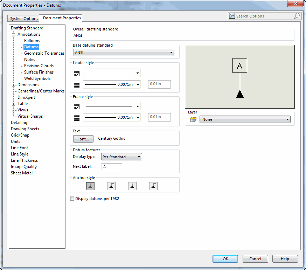Open the Base datums standard dropdown

[x=124, y=53]
